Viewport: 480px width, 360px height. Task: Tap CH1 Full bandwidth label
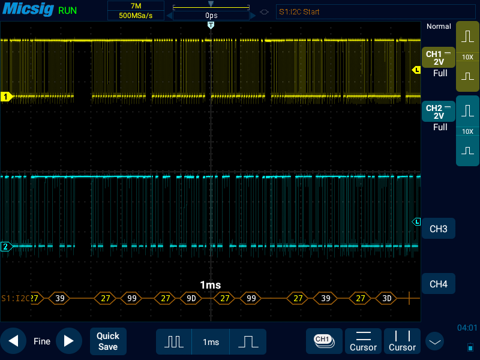coord(440,73)
